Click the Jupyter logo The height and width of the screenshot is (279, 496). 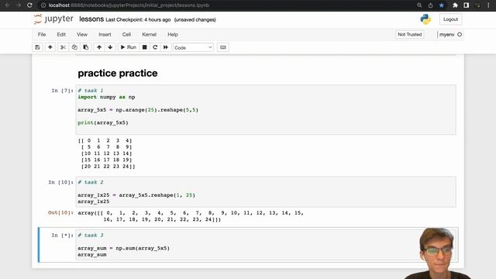(x=53, y=19)
